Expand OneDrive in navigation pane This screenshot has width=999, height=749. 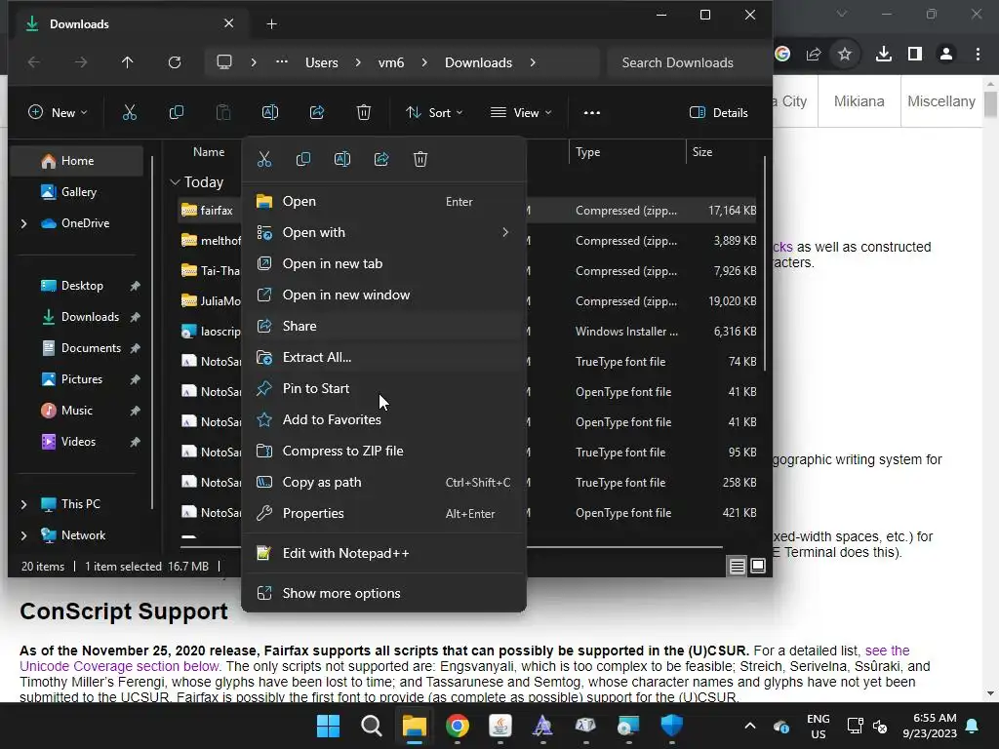(x=24, y=223)
